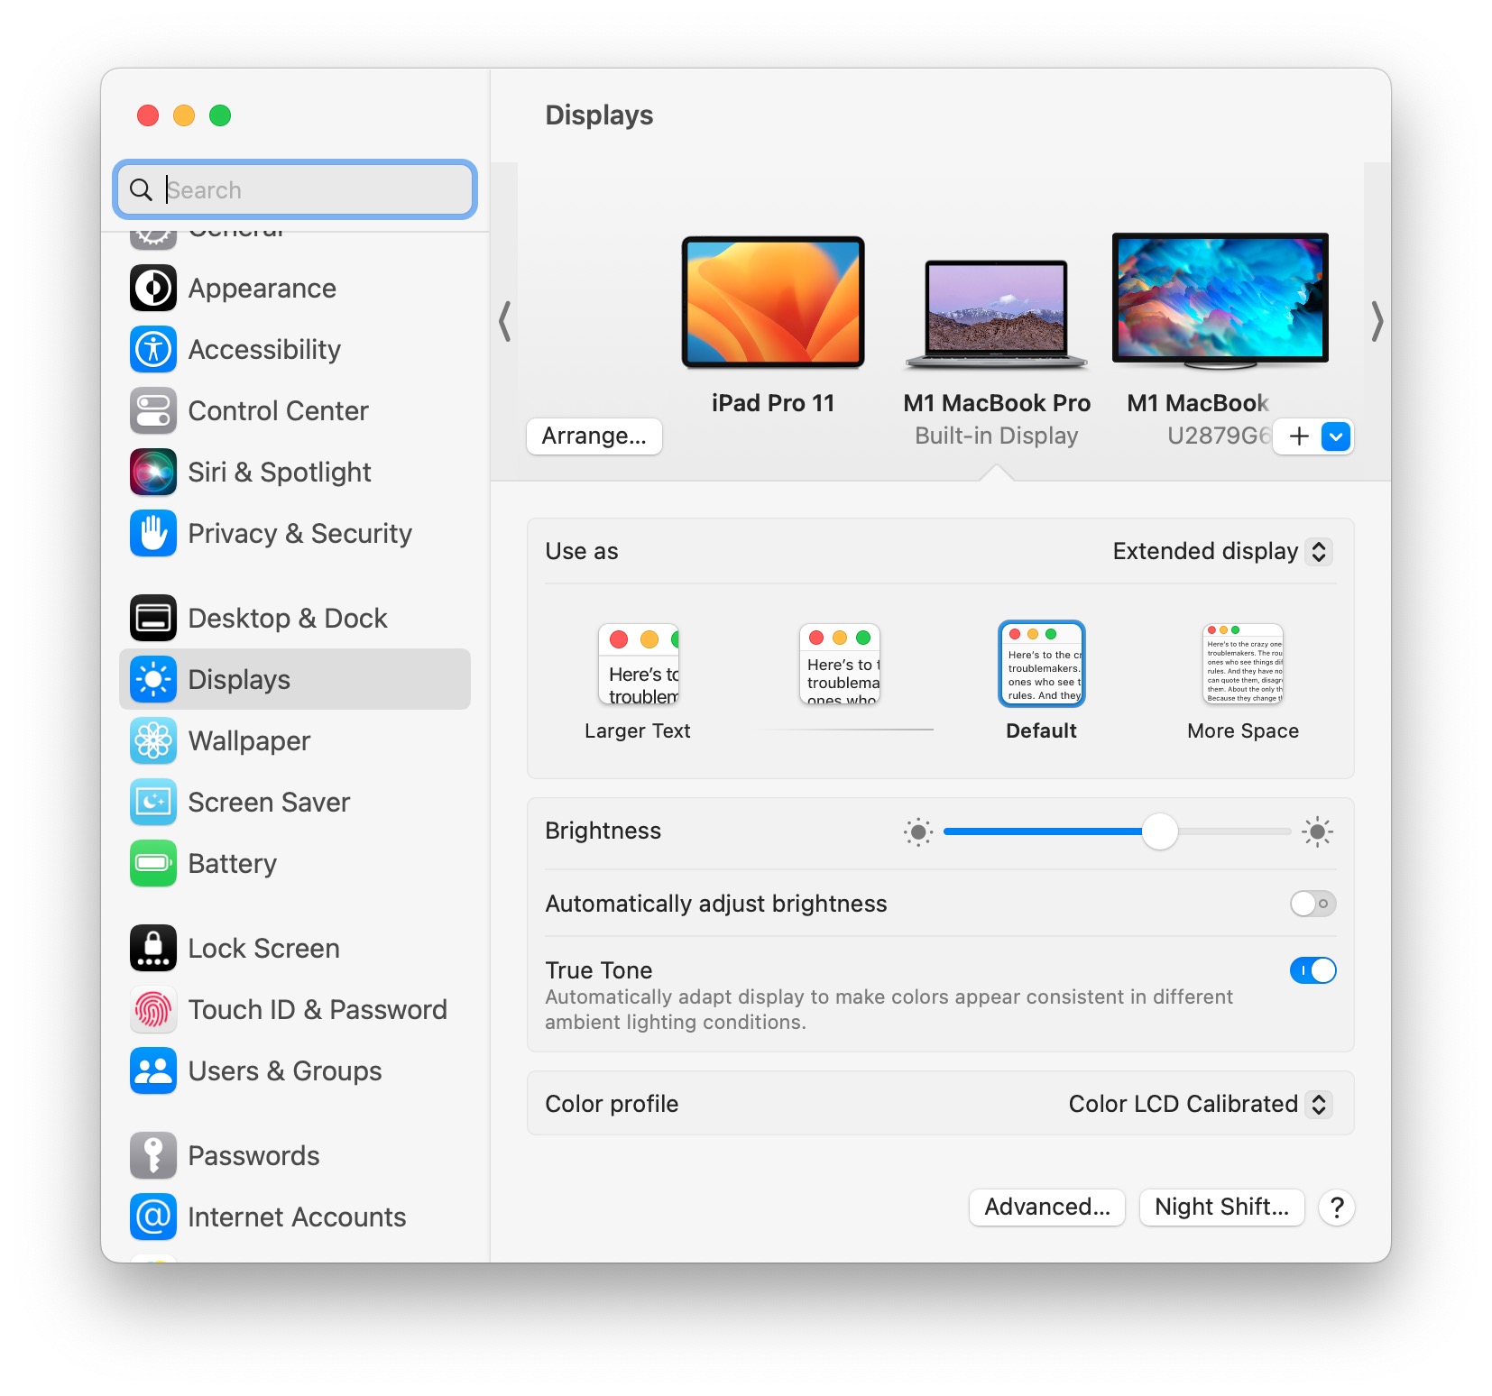1492x1396 pixels.
Task: Enable Automatically adjust brightness
Action: tap(1312, 904)
